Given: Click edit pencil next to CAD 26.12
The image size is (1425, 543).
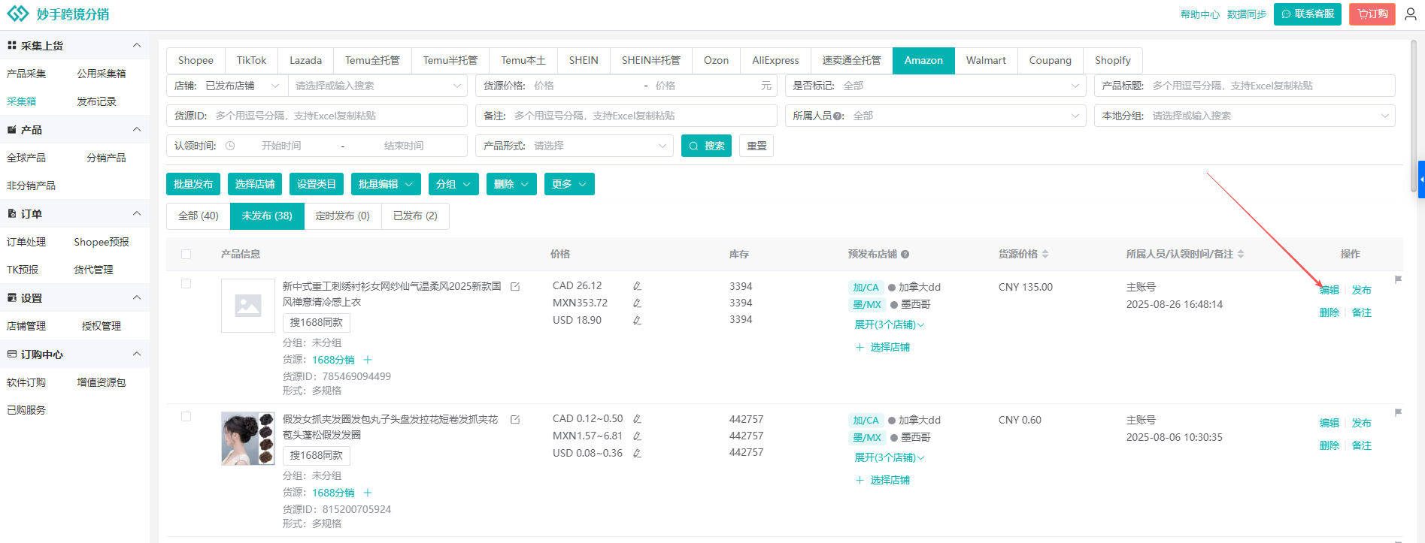Looking at the screenshot, I should point(637,286).
